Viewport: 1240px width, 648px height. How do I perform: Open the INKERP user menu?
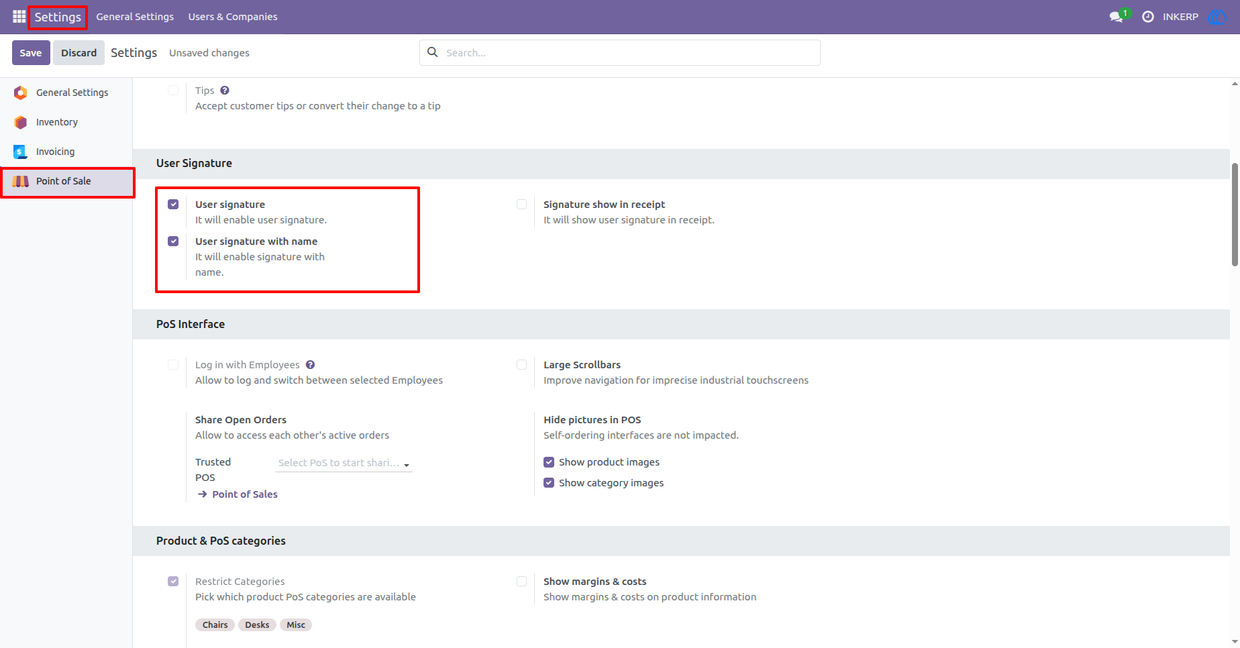coord(1180,17)
